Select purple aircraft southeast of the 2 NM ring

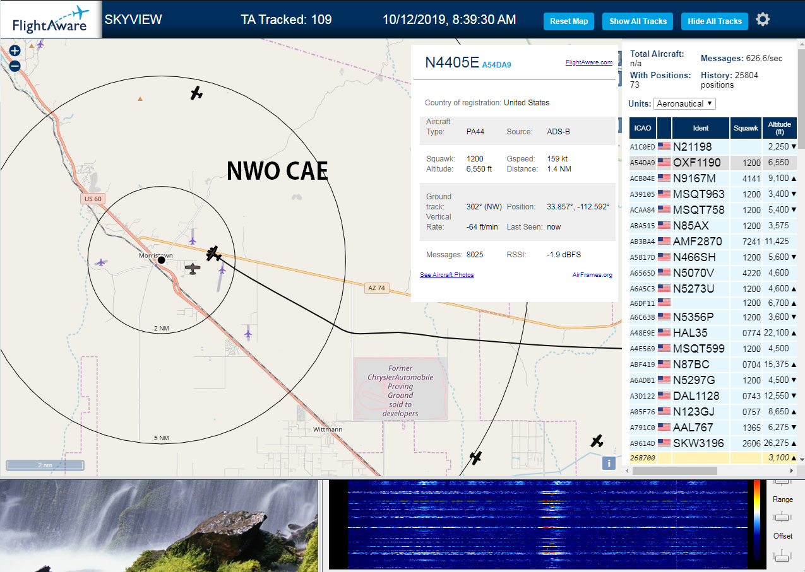(x=248, y=332)
